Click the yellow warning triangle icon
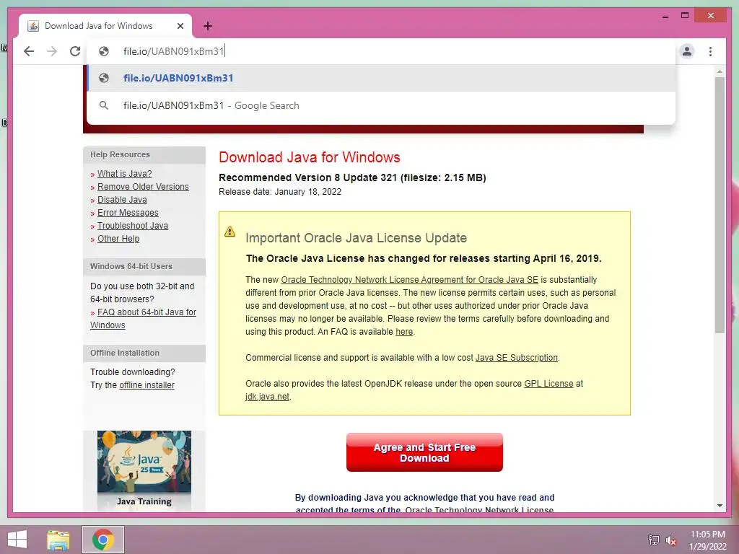 coord(229,232)
